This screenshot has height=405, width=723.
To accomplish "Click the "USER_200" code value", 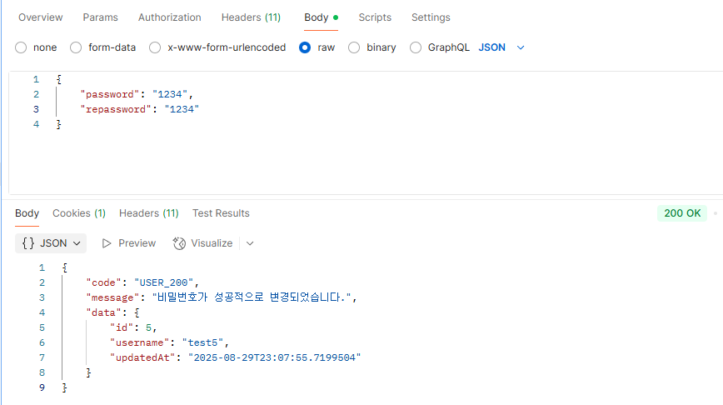I will [x=164, y=282].
